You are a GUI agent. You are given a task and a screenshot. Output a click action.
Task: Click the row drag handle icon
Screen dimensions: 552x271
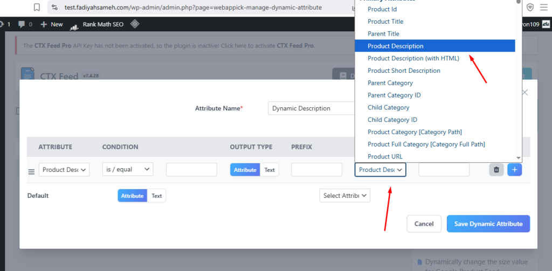coord(31,172)
